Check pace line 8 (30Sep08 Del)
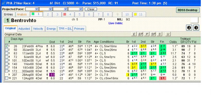The height and width of the screenshot is (95, 211). [6, 71]
